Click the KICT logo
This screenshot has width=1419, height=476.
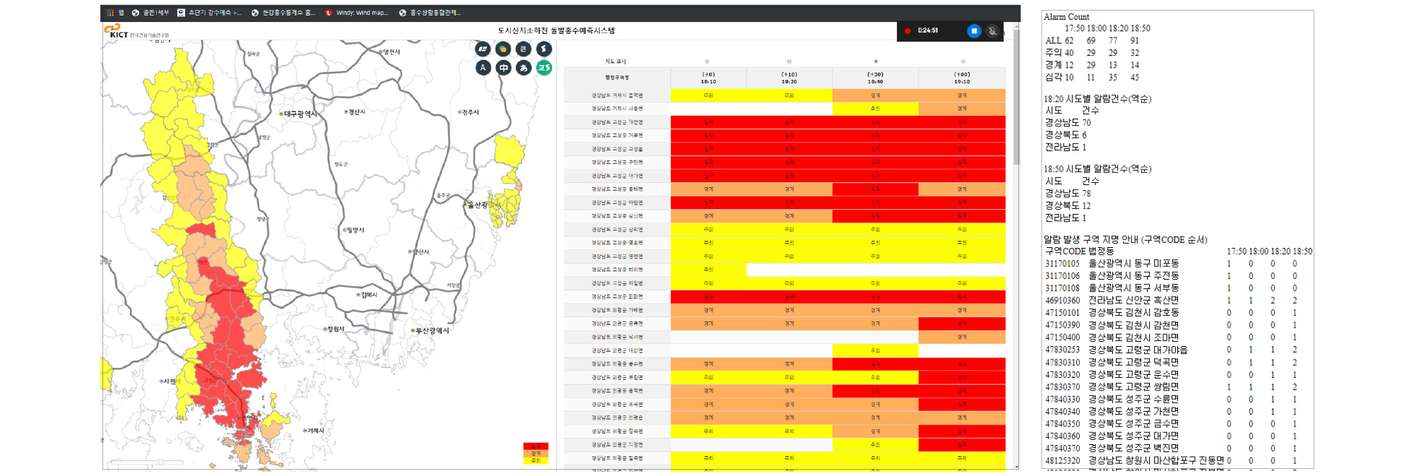tap(117, 31)
